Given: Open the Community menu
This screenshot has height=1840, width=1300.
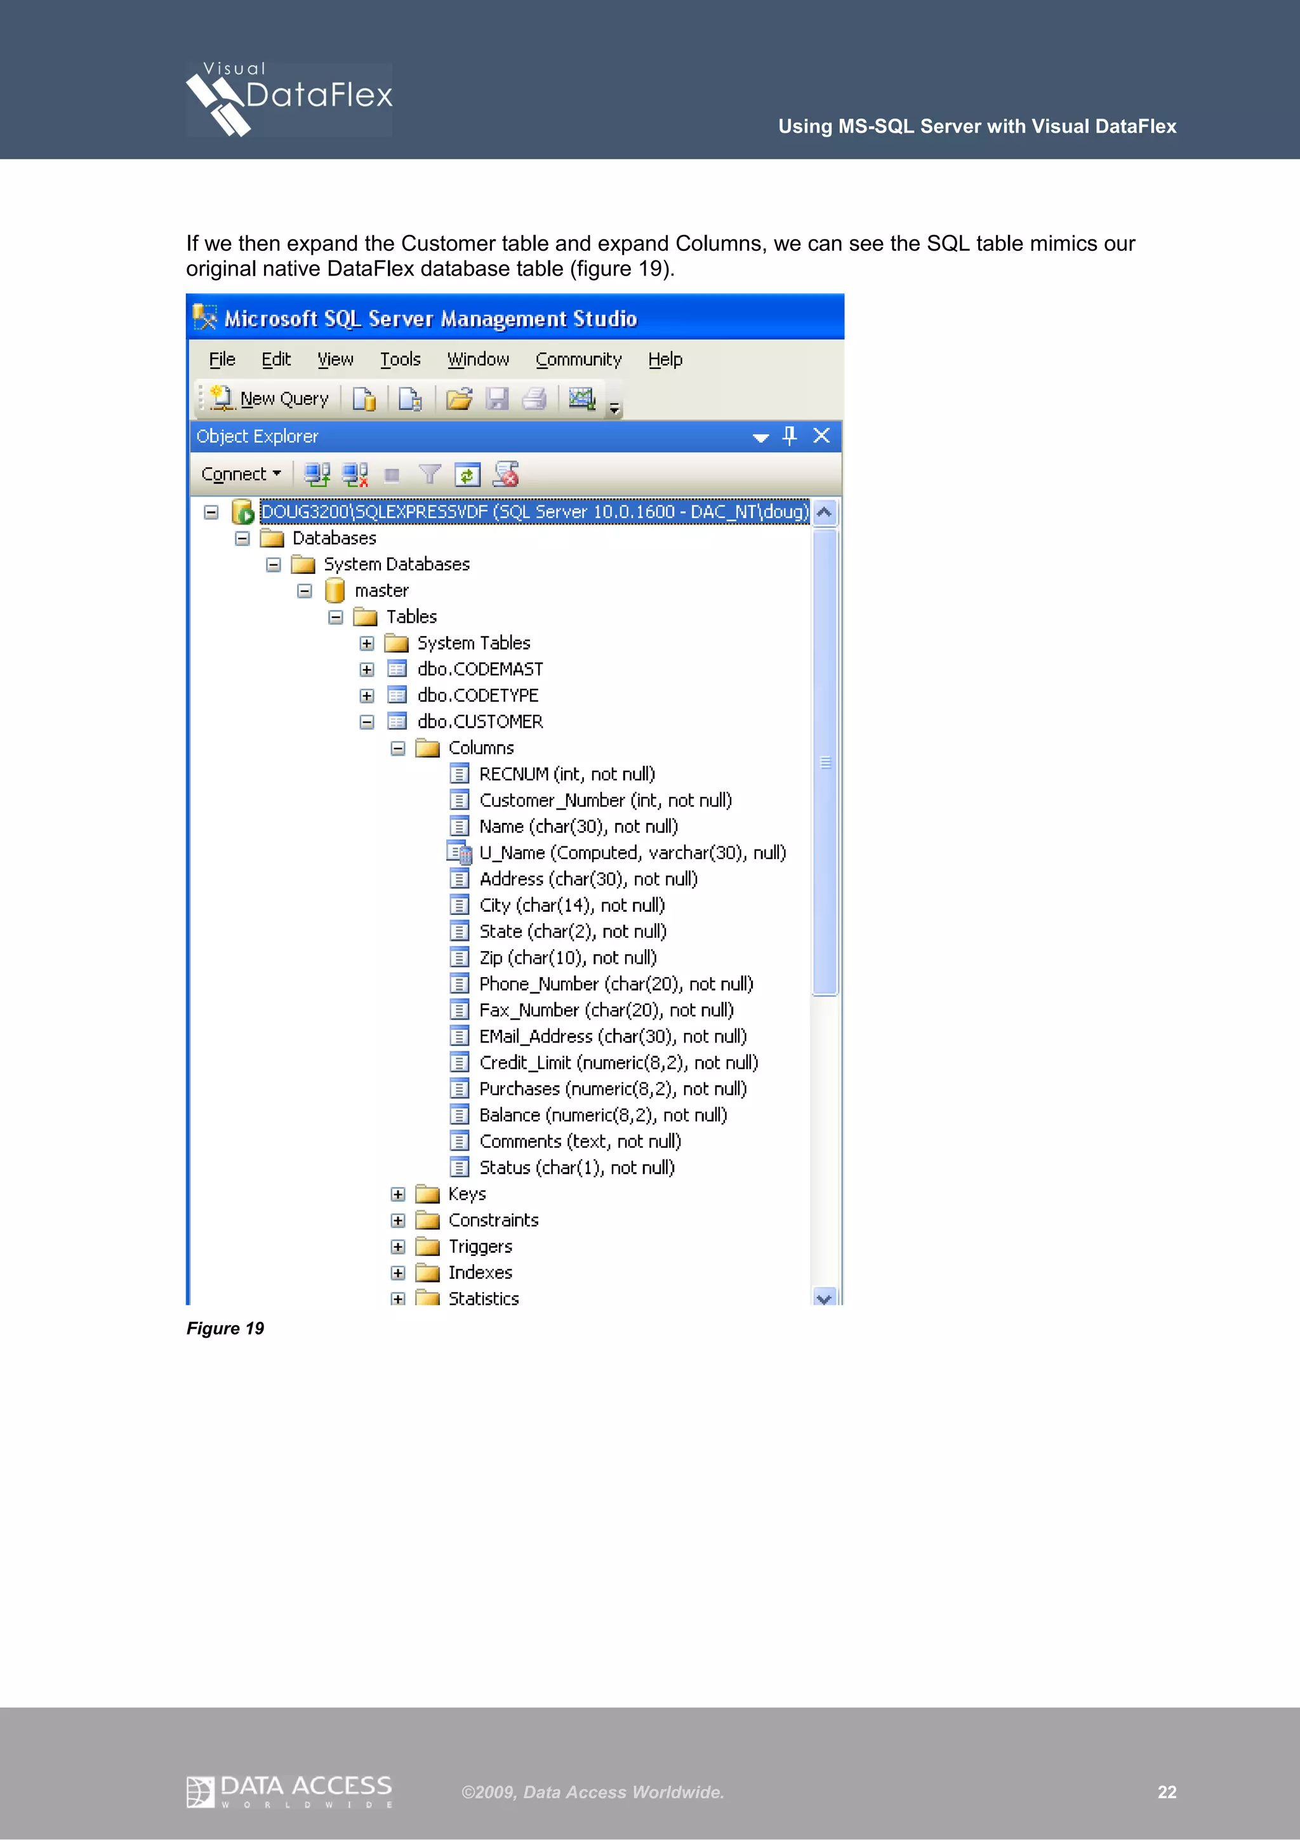Looking at the screenshot, I should pos(578,360).
